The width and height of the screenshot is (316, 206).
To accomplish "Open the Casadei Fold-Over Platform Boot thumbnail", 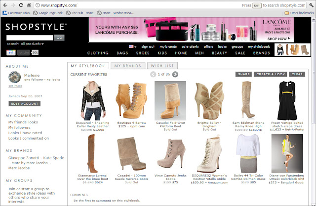I will pos(170,101).
